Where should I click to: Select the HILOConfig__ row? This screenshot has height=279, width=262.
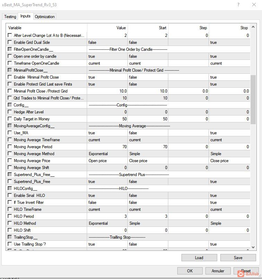coord(128,189)
